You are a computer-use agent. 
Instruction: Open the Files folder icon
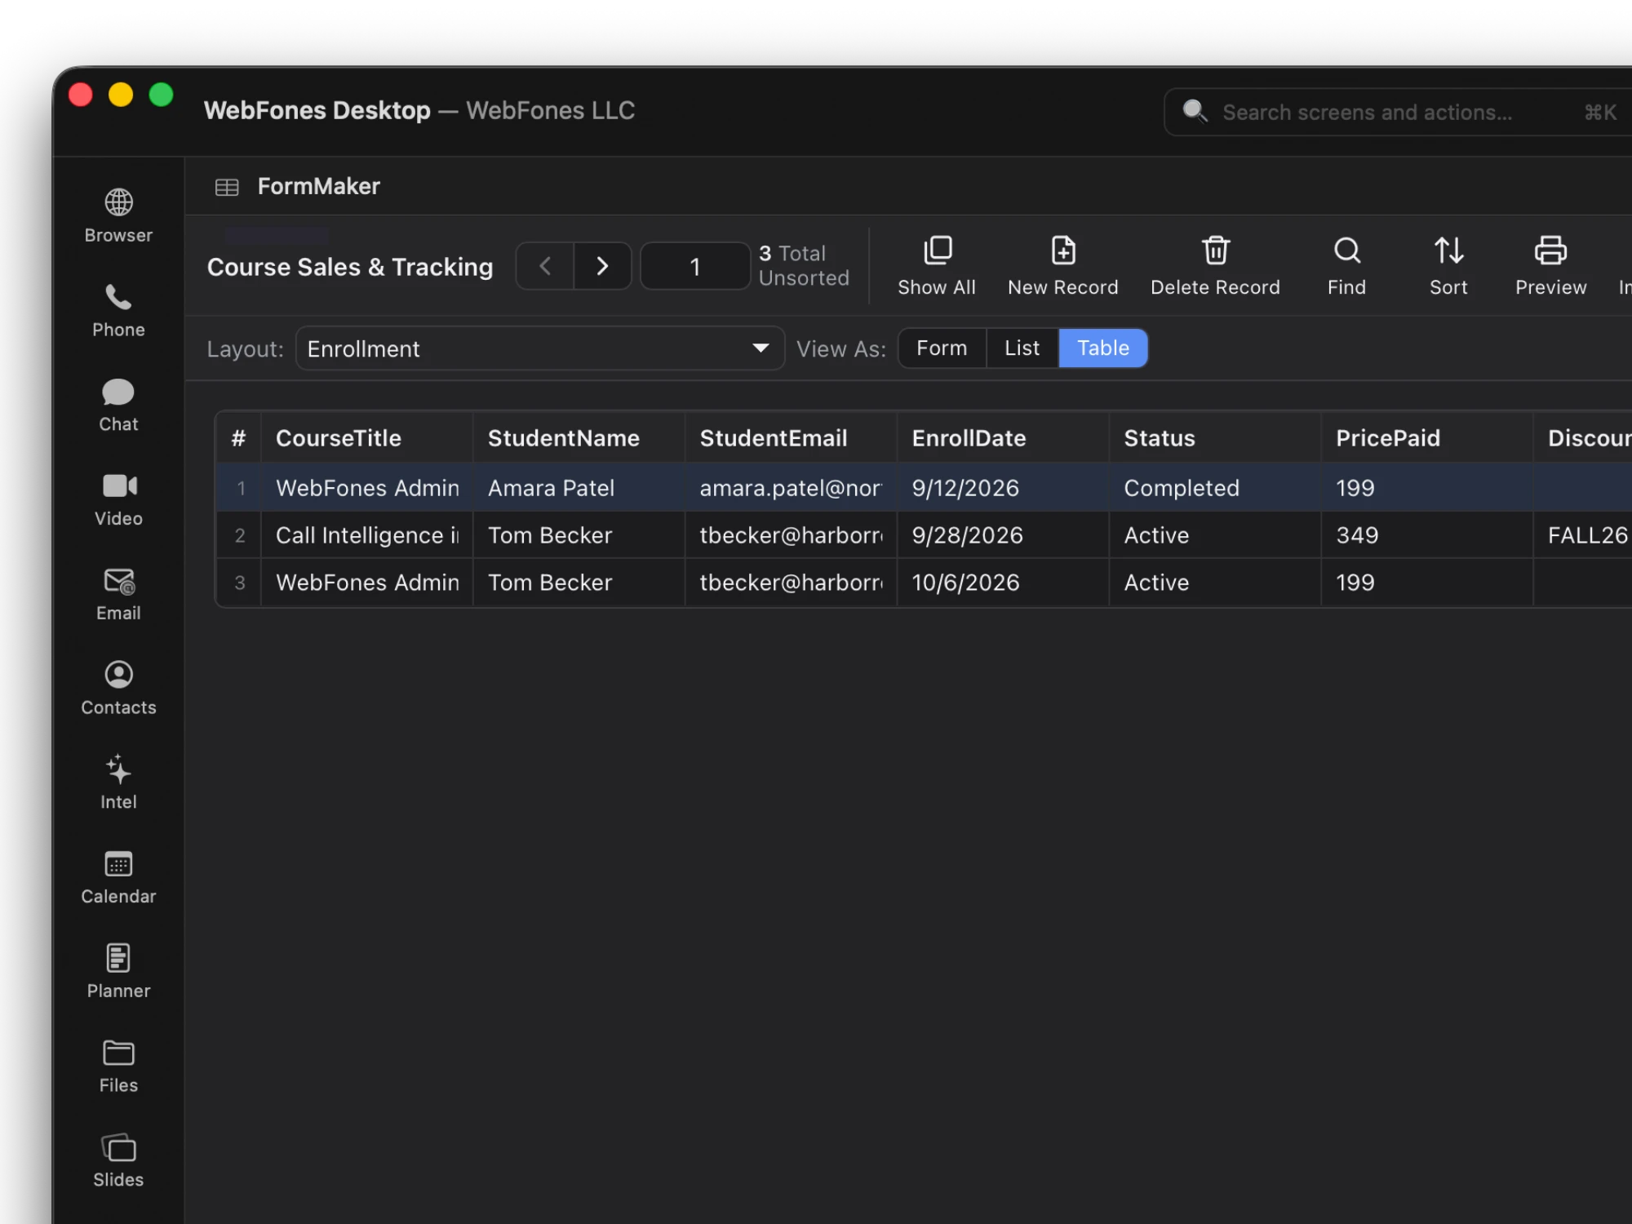pyautogui.click(x=118, y=1053)
